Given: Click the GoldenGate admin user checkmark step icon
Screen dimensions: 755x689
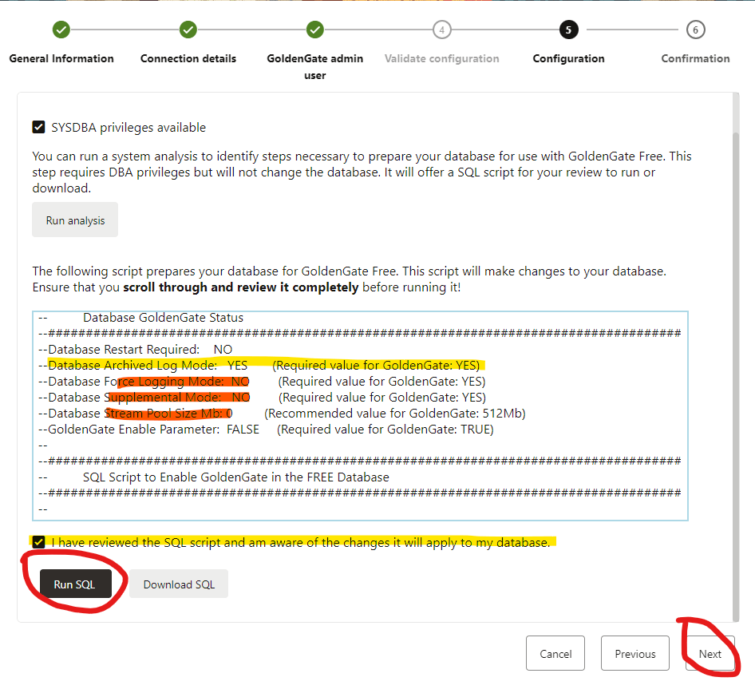Looking at the screenshot, I should [x=315, y=30].
